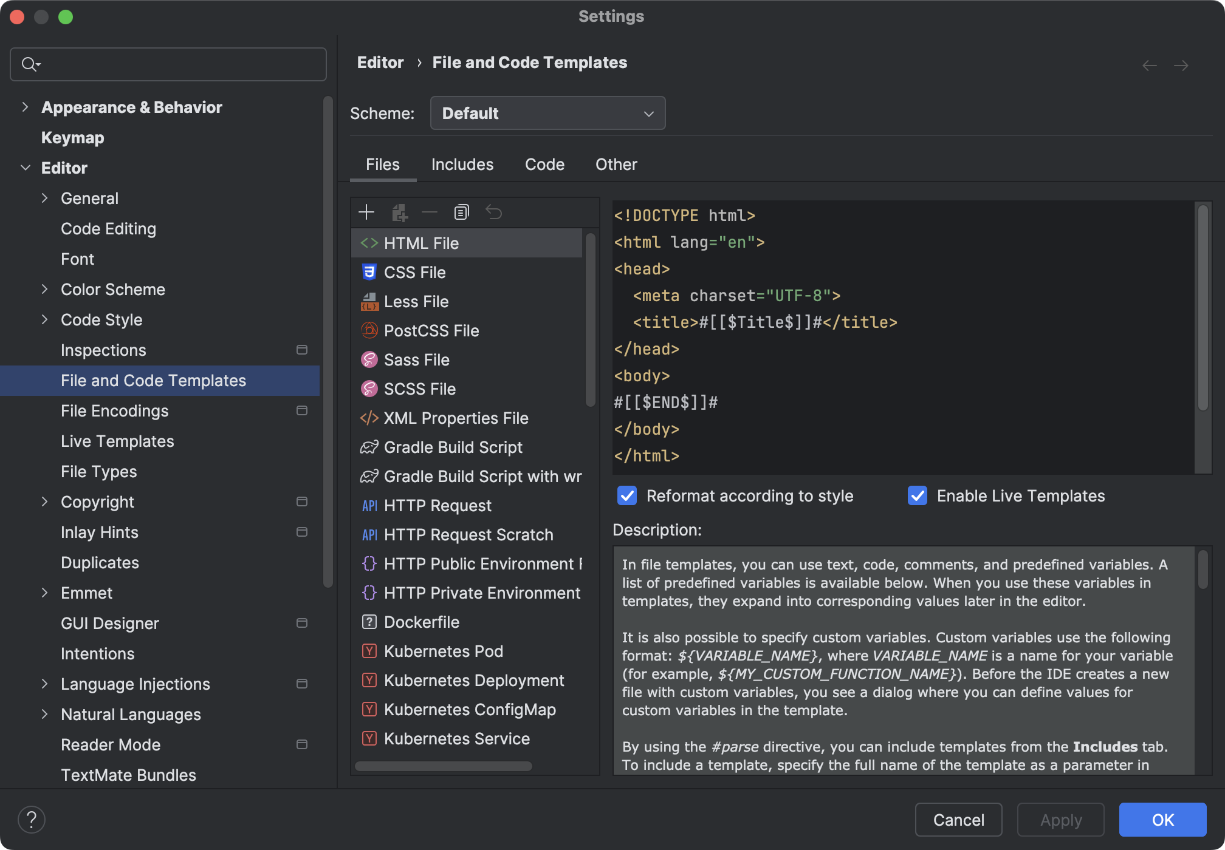Click the Apply button

point(1060,820)
